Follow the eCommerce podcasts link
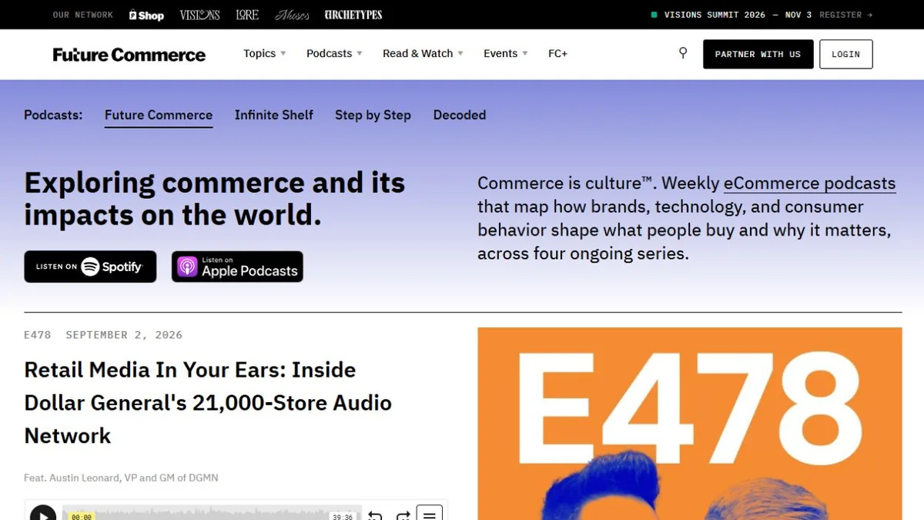 tap(809, 183)
